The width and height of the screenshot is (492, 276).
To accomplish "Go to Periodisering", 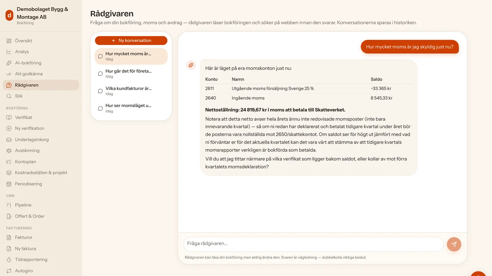I will (x=41, y=184).
